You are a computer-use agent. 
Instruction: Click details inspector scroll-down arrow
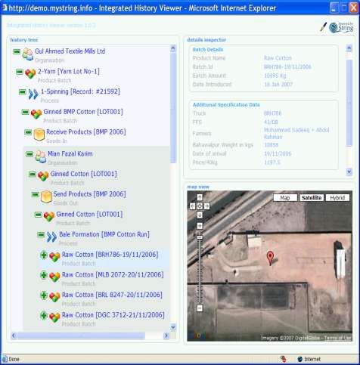pos(349,172)
